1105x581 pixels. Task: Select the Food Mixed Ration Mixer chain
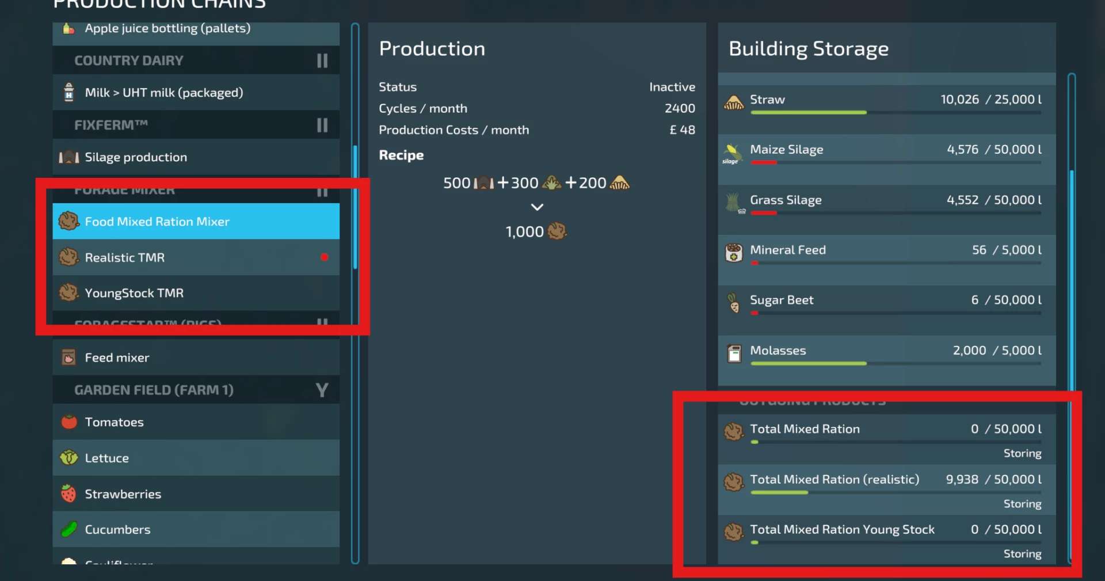[x=196, y=222]
